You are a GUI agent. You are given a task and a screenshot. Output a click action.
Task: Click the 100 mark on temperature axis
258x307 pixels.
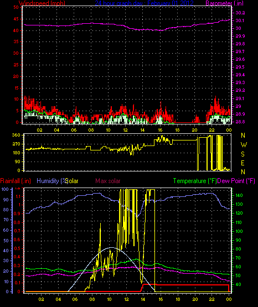[x=239, y=231]
